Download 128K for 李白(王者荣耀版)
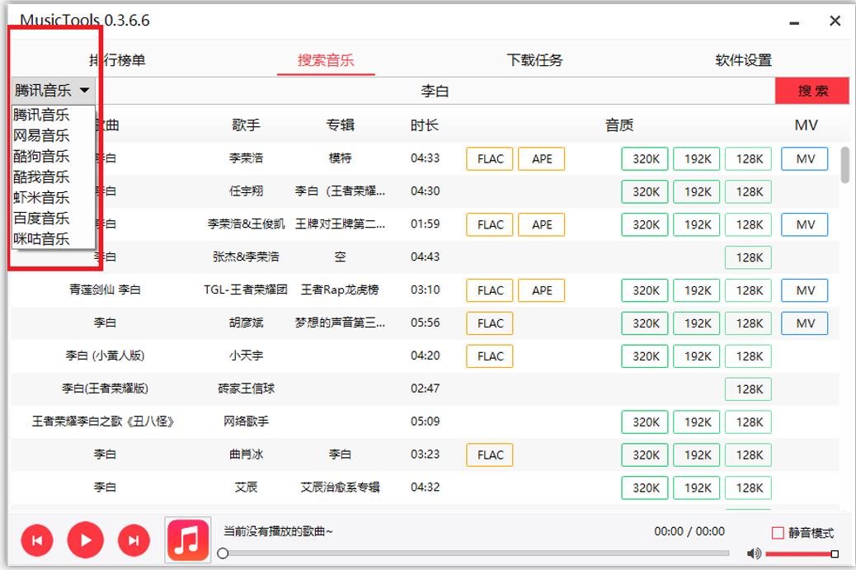Viewport: 856px width, 570px height. tap(749, 389)
